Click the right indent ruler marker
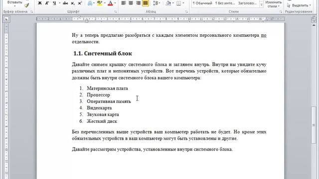 click(x=266, y=19)
